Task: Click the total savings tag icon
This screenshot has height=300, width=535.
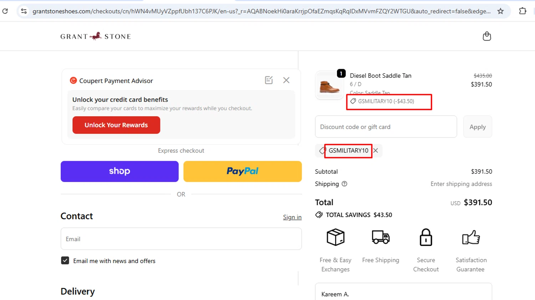Action: tap(319, 215)
